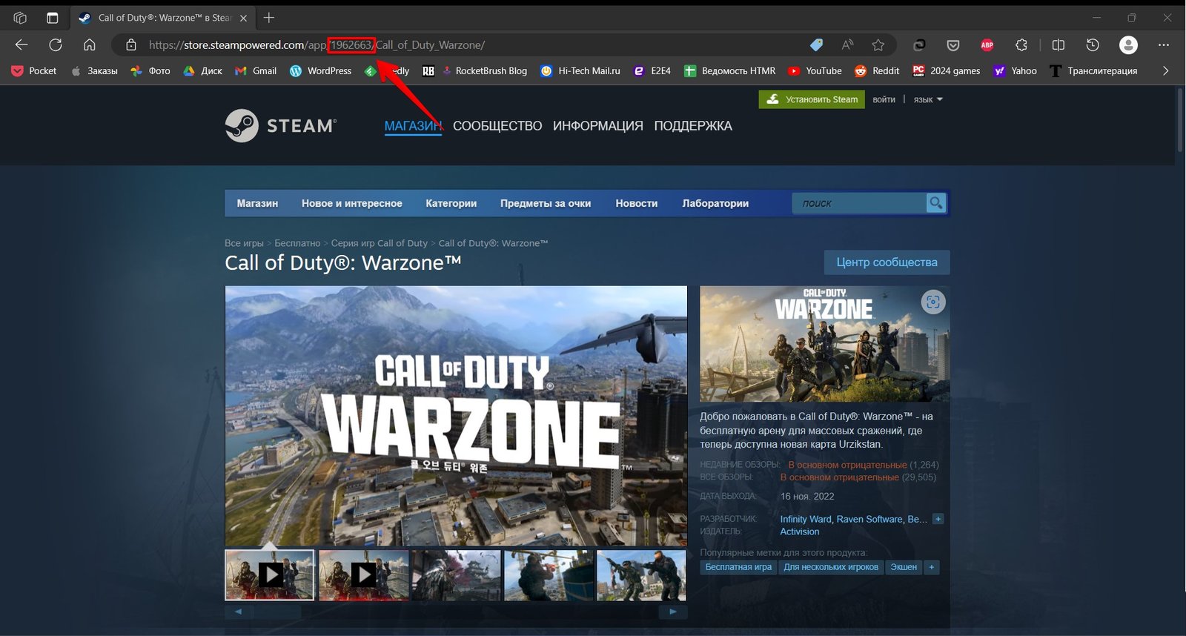1186x636 pixels.
Task: Go back with the browser back arrow
Action: [21, 45]
